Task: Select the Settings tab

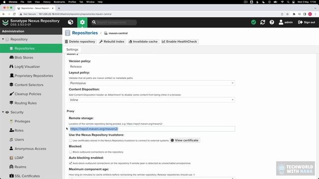Action: click(x=72, y=50)
